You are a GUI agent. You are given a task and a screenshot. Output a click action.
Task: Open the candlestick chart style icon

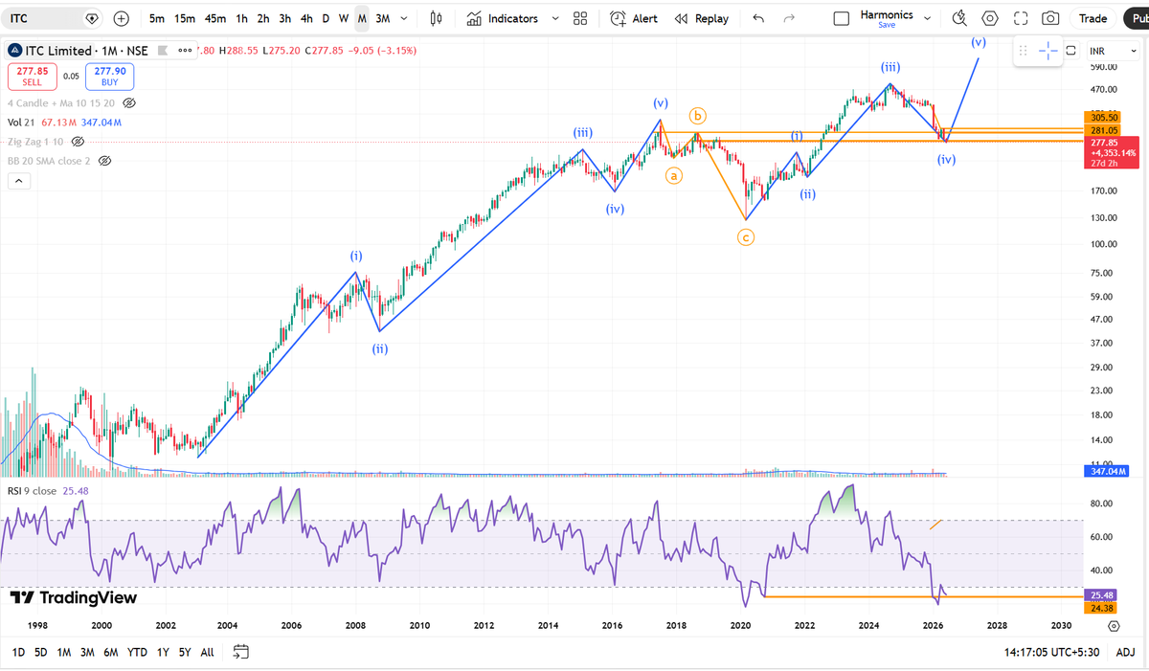[437, 18]
